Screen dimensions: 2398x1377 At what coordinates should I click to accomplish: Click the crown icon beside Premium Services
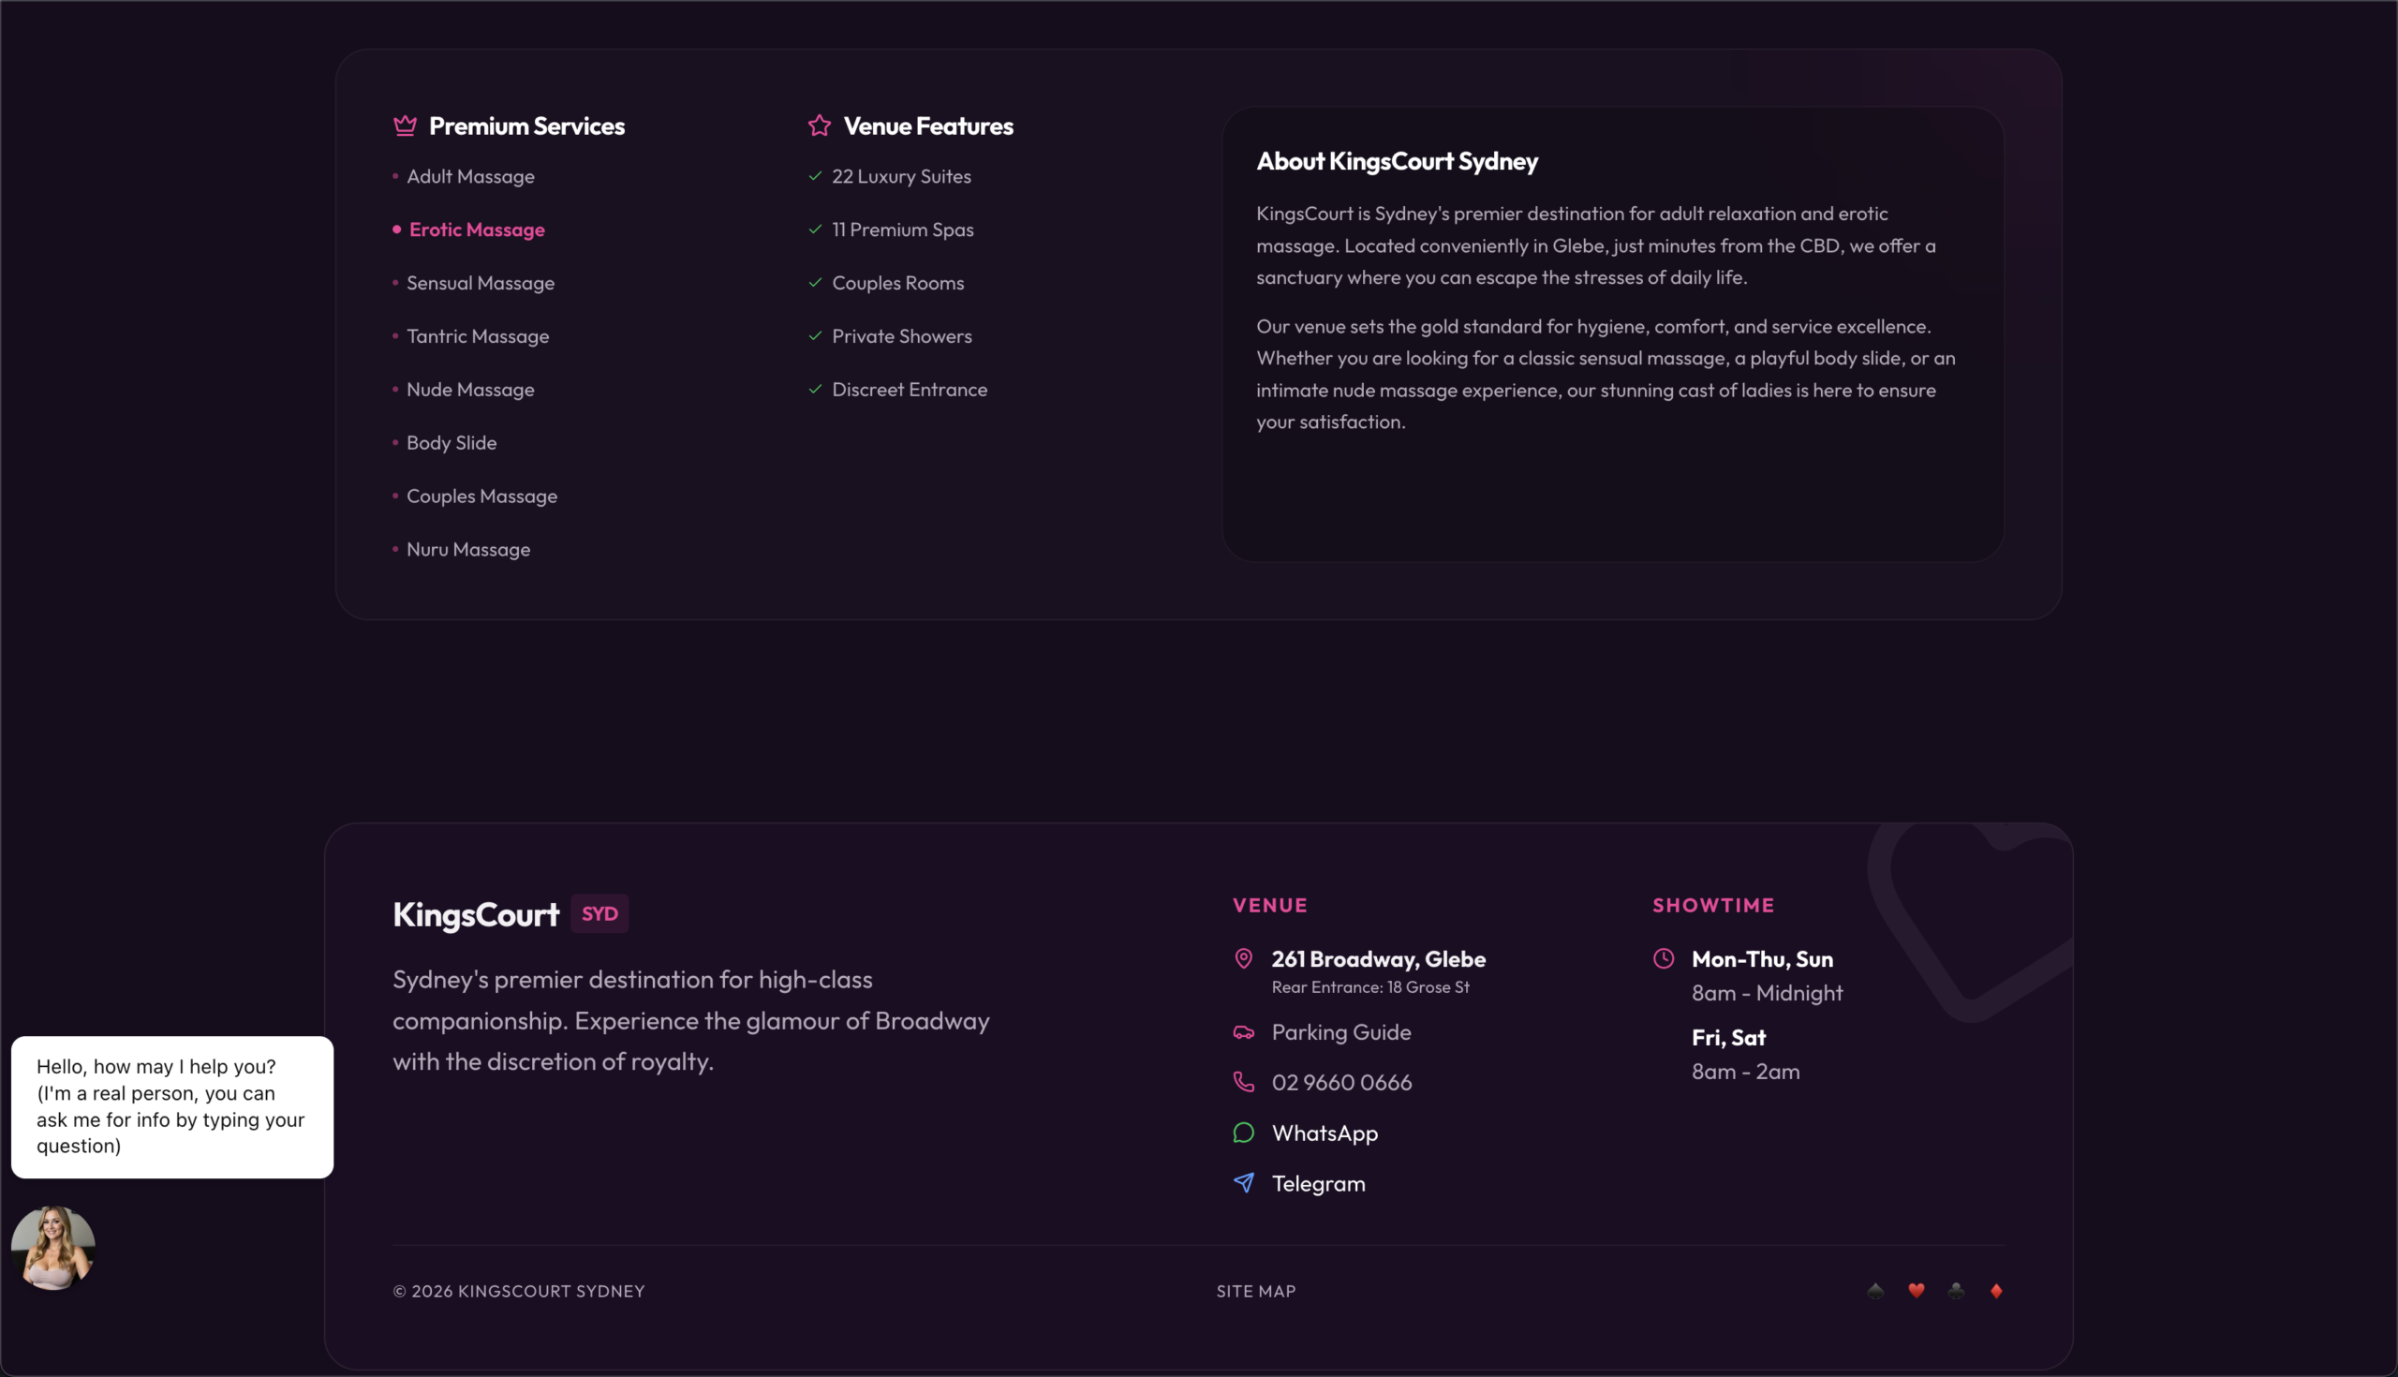click(x=405, y=126)
